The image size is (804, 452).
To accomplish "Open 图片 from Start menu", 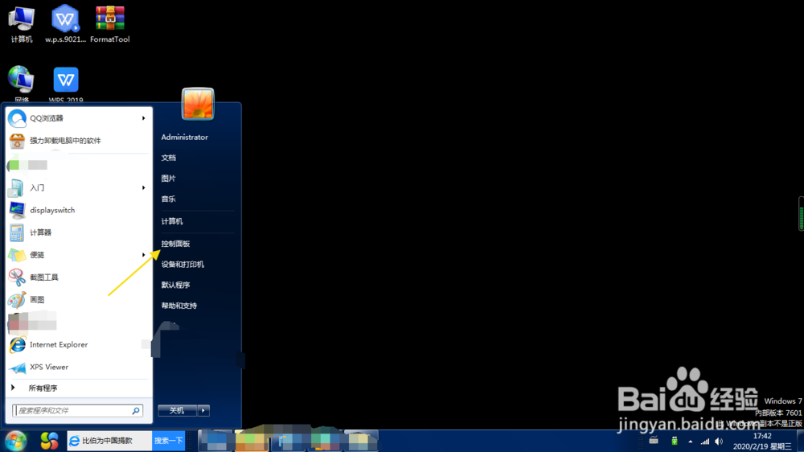I will coord(169,178).
